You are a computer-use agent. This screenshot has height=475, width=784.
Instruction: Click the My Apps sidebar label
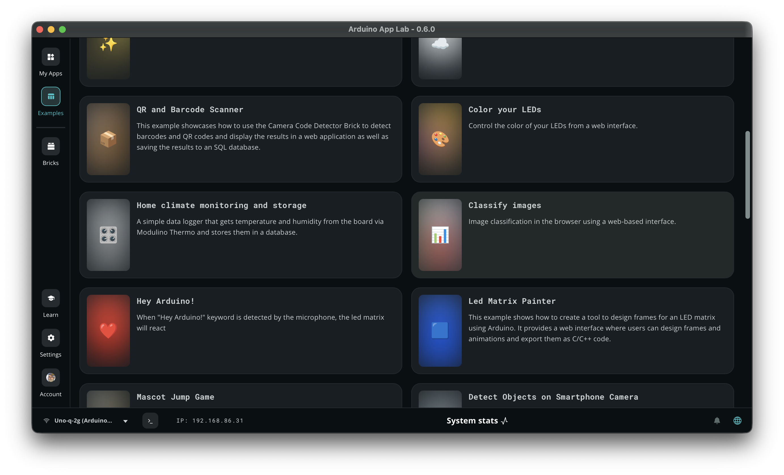pos(50,73)
